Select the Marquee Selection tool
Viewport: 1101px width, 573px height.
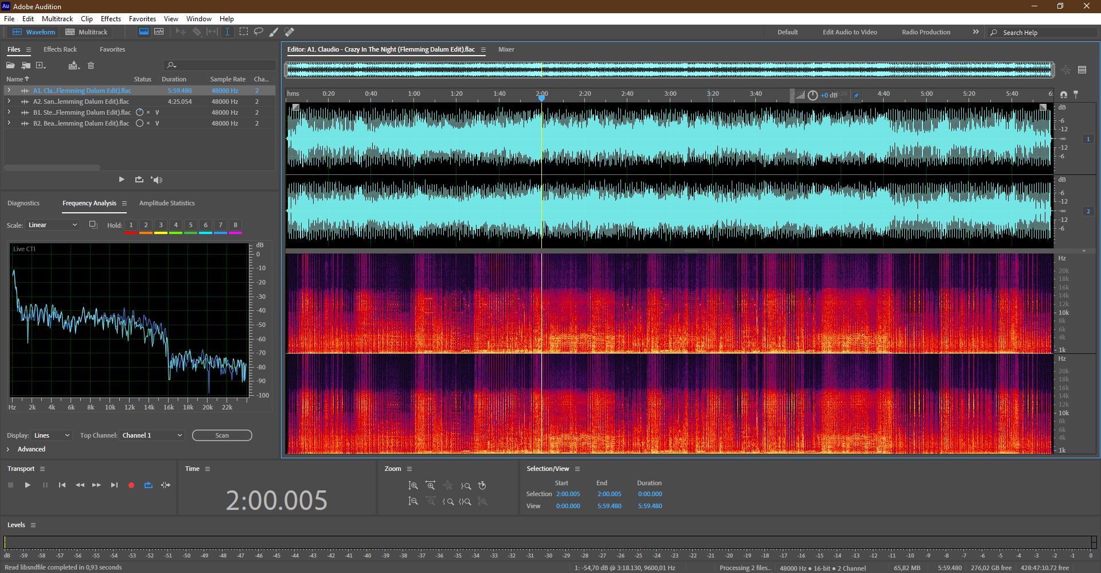pyautogui.click(x=244, y=32)
